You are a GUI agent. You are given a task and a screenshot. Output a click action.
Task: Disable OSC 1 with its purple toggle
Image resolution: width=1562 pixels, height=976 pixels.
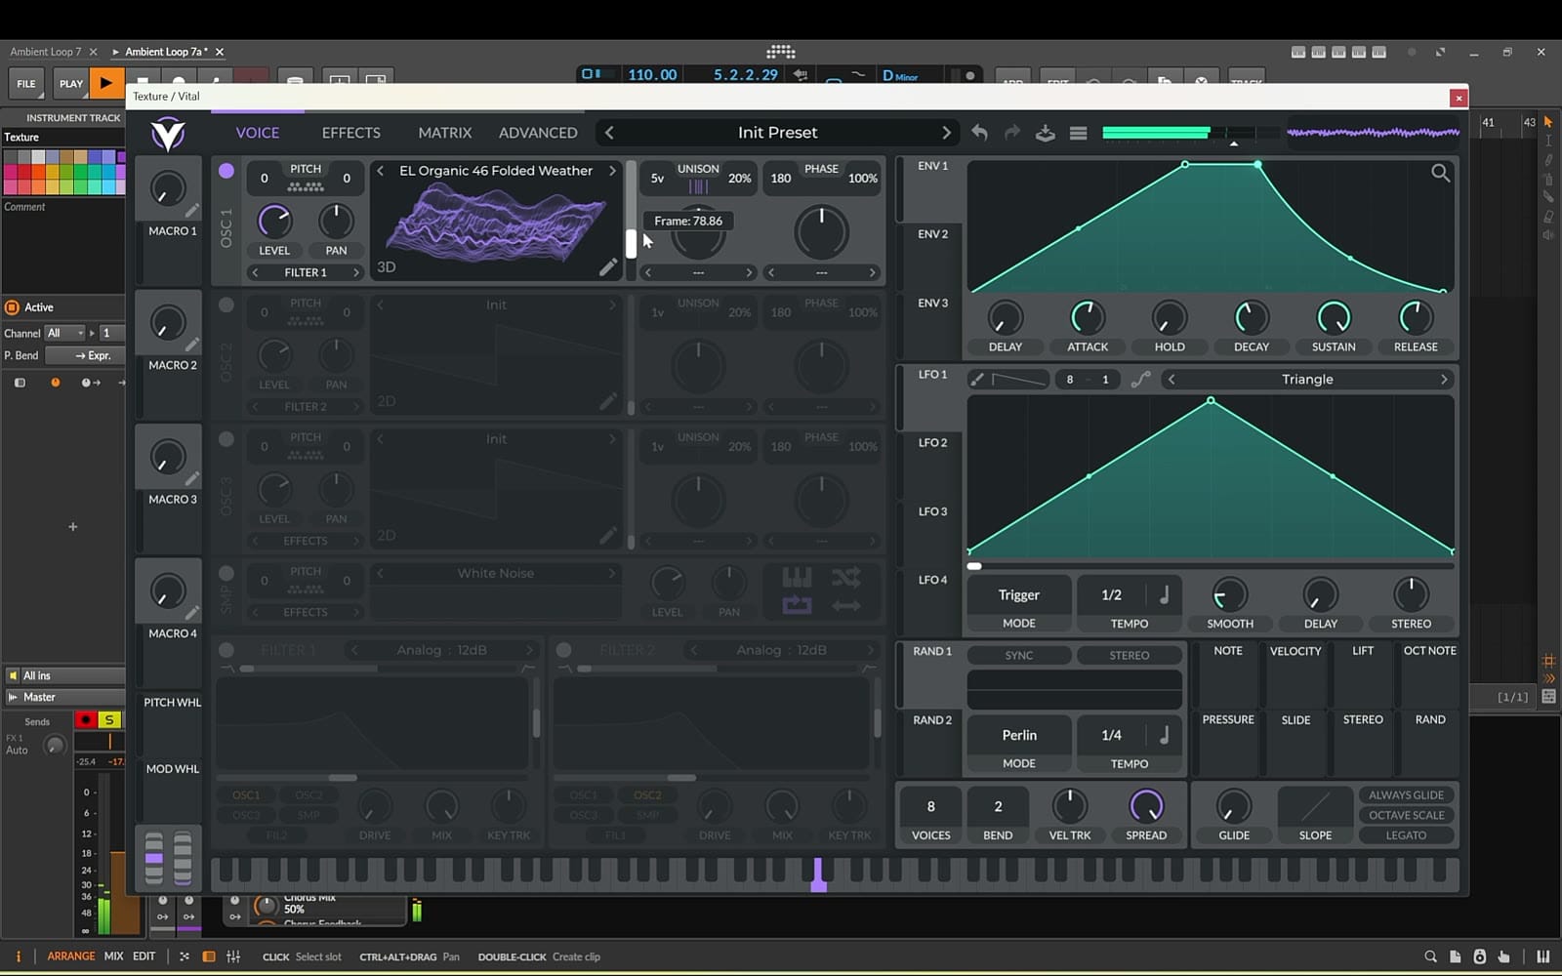point(226,171)
